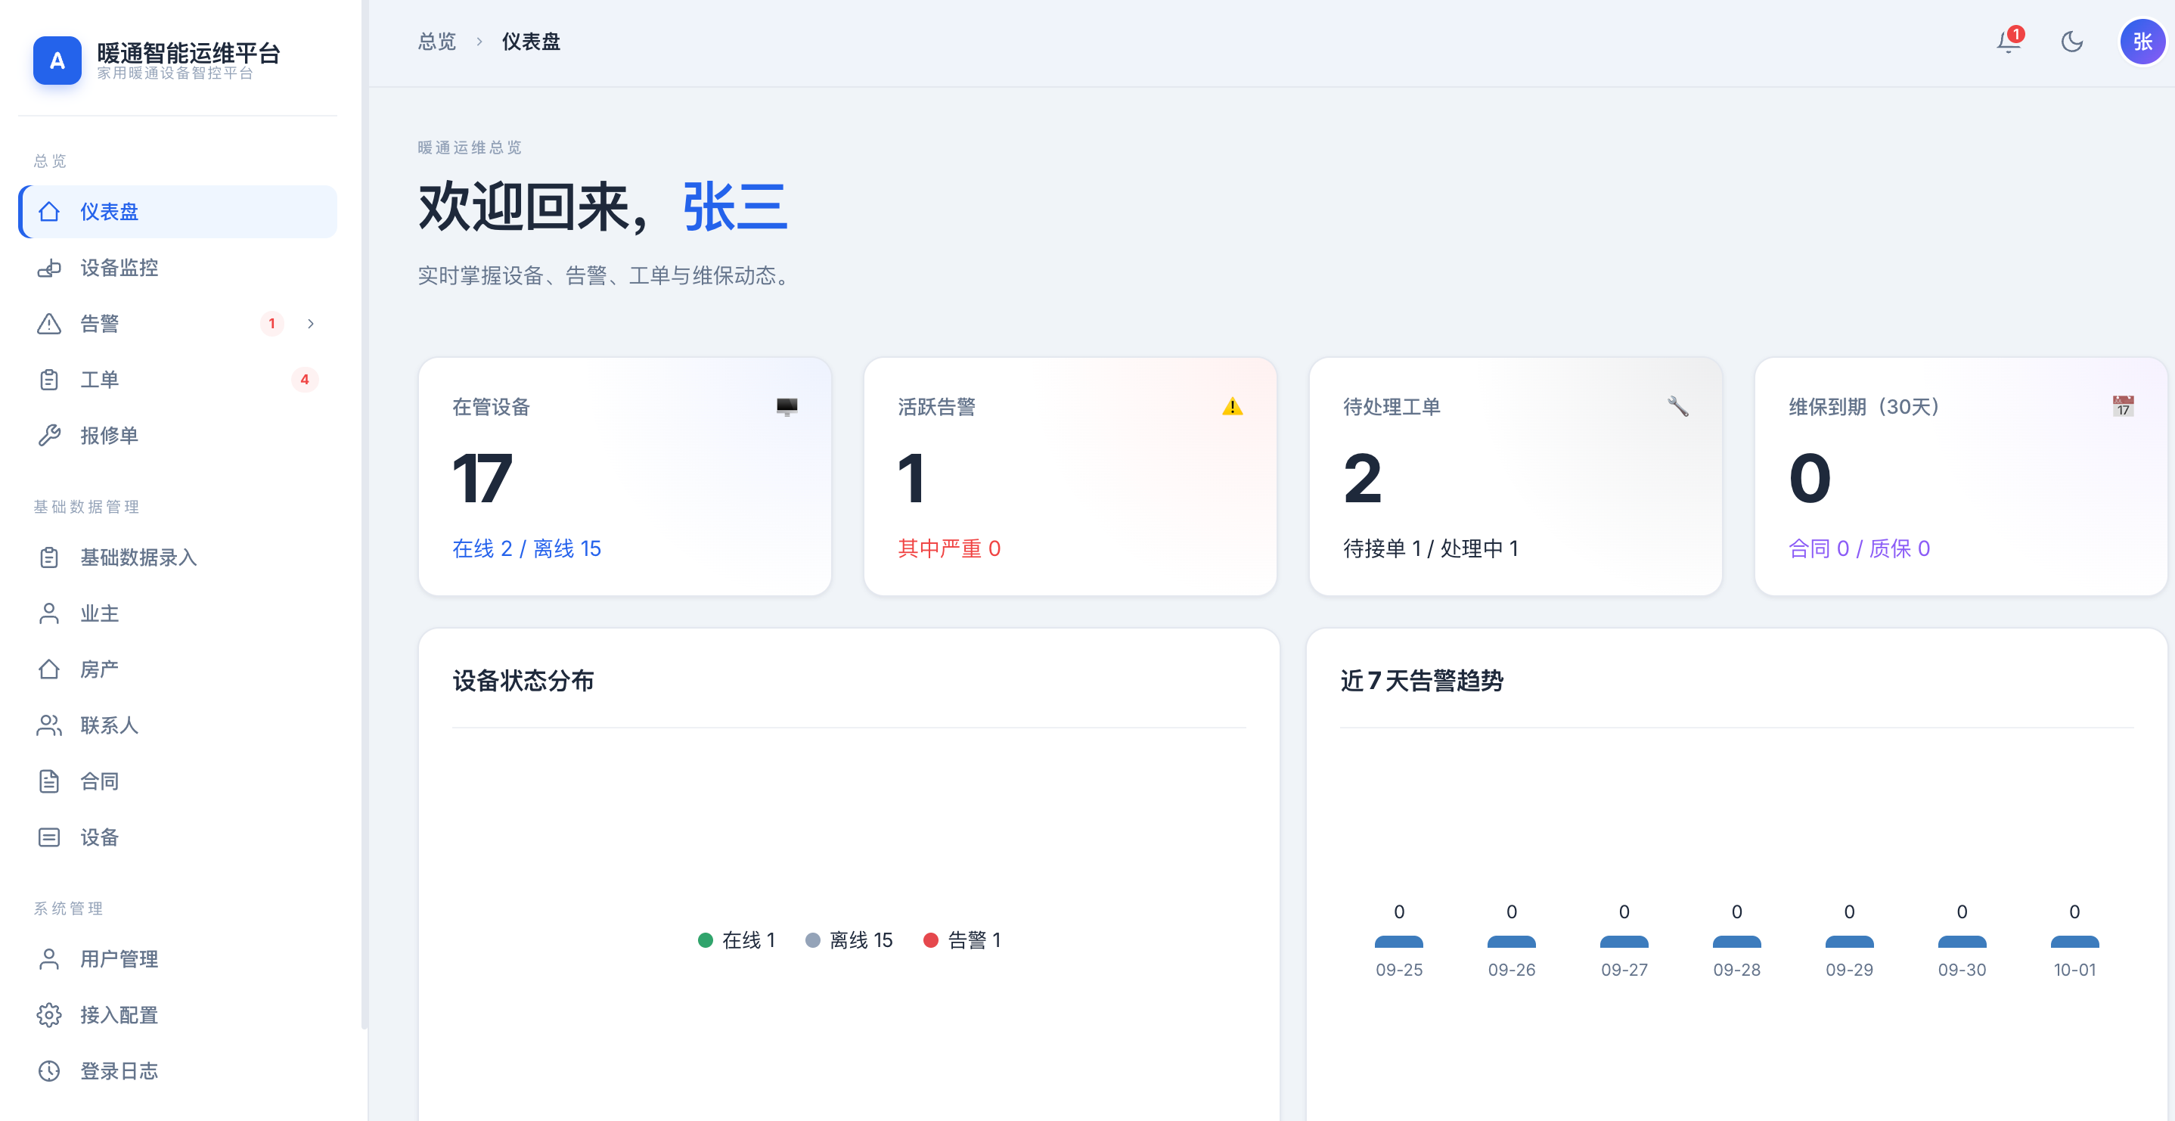Click the 设备 list sidebar icon

[49, 837]
